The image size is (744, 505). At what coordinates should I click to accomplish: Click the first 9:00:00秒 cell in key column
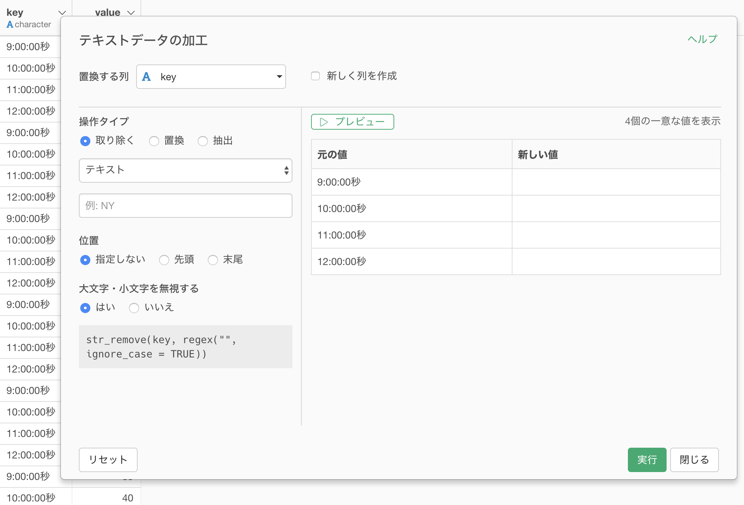point(30,47)
